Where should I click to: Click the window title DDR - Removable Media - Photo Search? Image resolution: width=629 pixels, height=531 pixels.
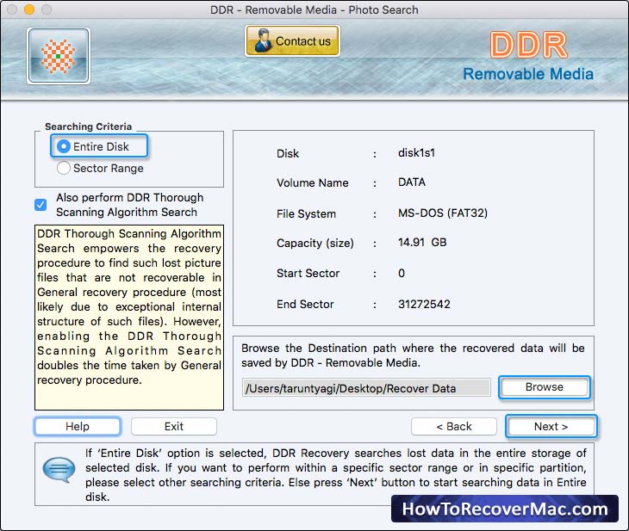314,9
